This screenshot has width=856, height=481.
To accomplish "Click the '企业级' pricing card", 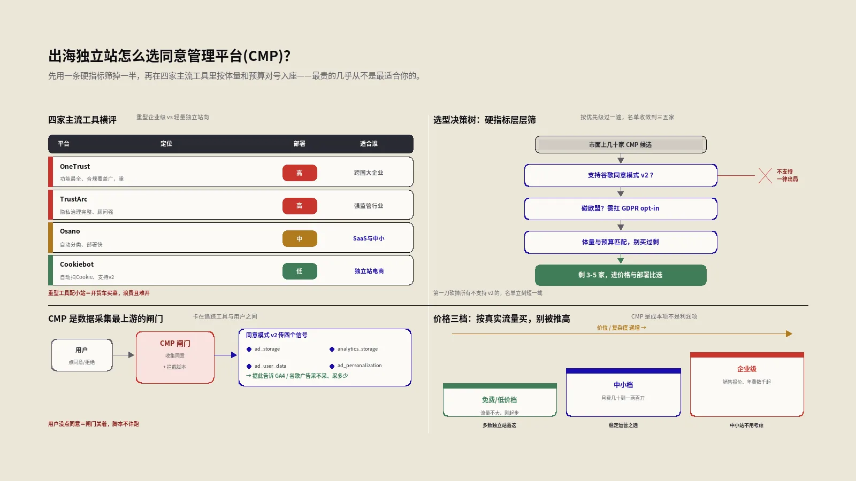I will tap(747, 384).
